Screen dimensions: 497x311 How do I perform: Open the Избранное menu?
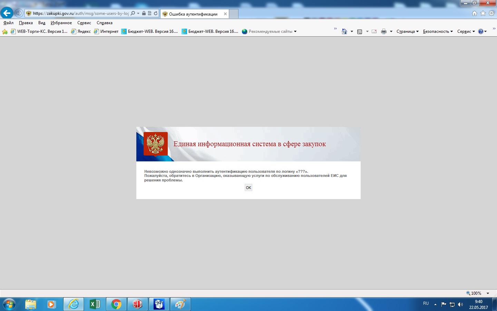click(61, 23)
